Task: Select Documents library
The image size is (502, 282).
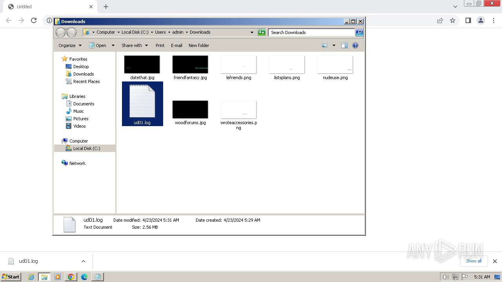Action: coord(84,104)
